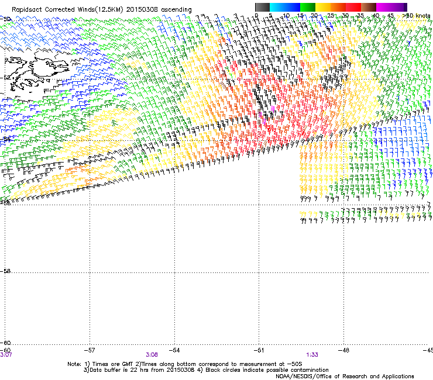Viewport: 433px width, 380px height.
Task: Click the cyan 5-10 knots legend swatch
Action: coord(277,7)
